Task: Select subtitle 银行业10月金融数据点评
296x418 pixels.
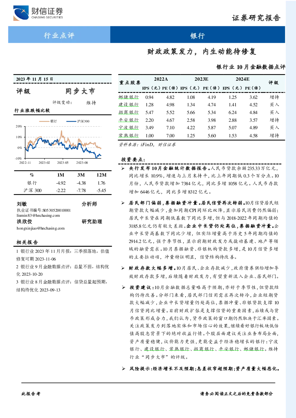Action: click(x=251, y=67)
